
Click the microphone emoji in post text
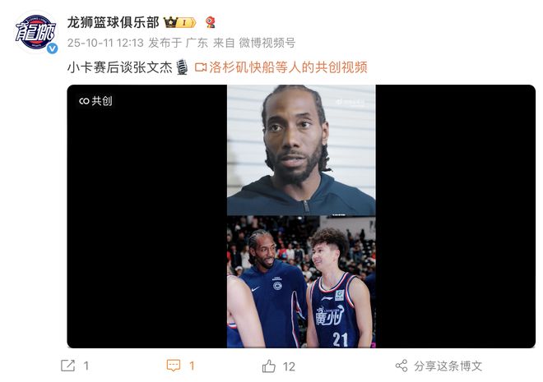click(182, 67)
